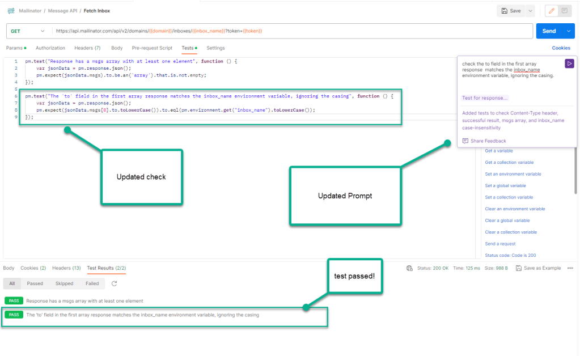
Task: Click the blue Send button
Action: 548,31
